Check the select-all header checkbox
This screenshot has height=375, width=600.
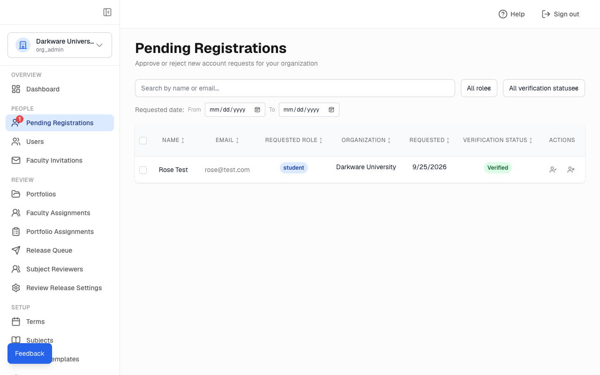(143, 141)
